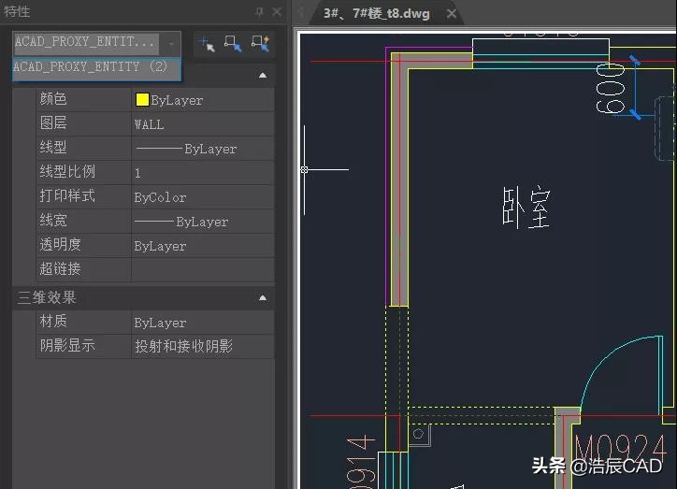This screenshot has height=489, width=677.
Task: Collapse the general properties section arrow
Action: (x=262, y=75)
